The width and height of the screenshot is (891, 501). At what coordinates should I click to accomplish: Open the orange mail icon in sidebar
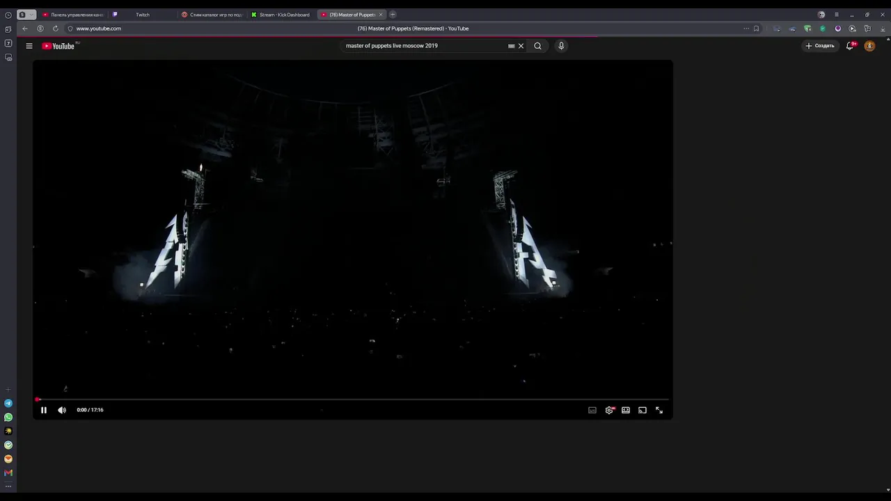pyautogui.click(x=8, y=459)
